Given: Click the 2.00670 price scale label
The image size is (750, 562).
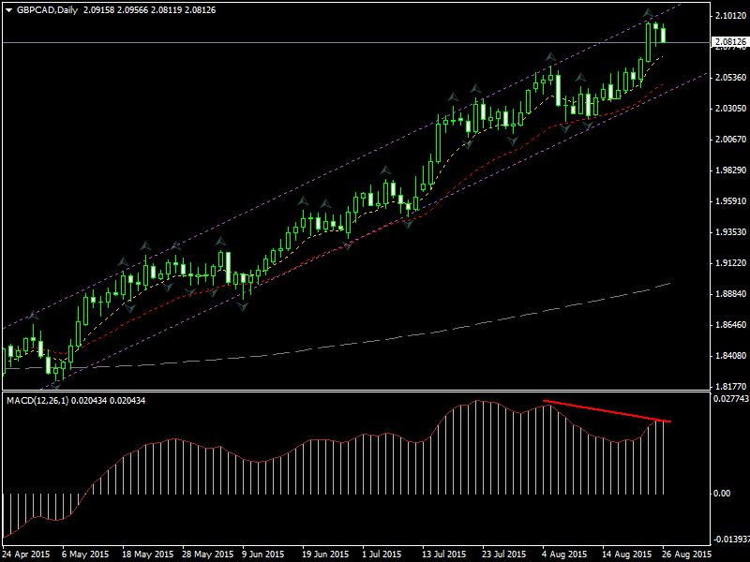Looking at the screenshot, I should 731,139.
